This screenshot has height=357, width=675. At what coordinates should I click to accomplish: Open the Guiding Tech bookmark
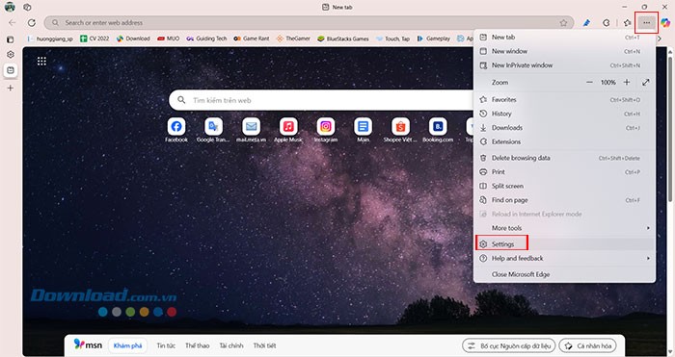(206, 38)
